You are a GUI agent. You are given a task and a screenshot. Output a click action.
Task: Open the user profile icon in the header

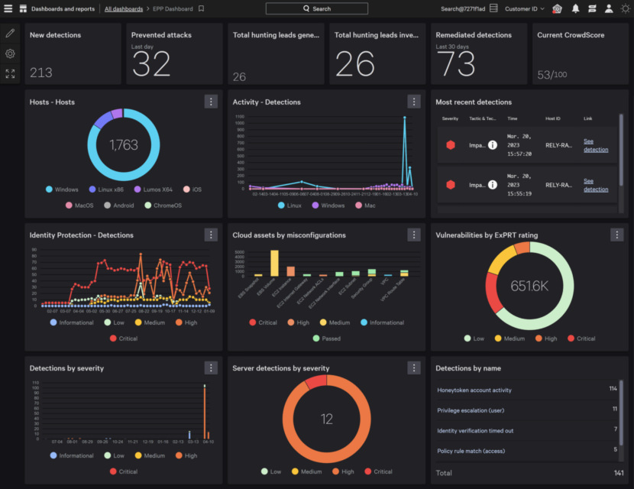(607, 8)
